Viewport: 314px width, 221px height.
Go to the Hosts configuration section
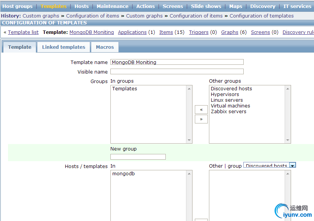(x=81, y=6)
